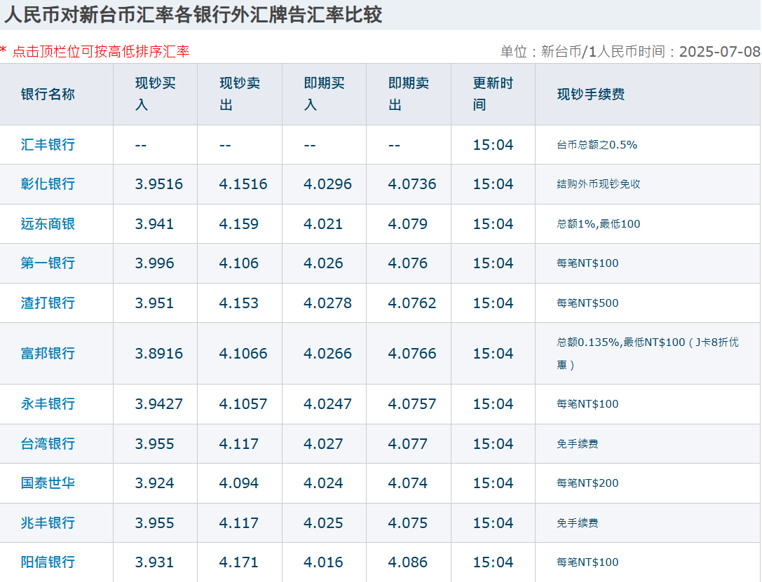
Task: Select 国泰世华 cash sell rate 4.094
Action: (x=238, y=483)
